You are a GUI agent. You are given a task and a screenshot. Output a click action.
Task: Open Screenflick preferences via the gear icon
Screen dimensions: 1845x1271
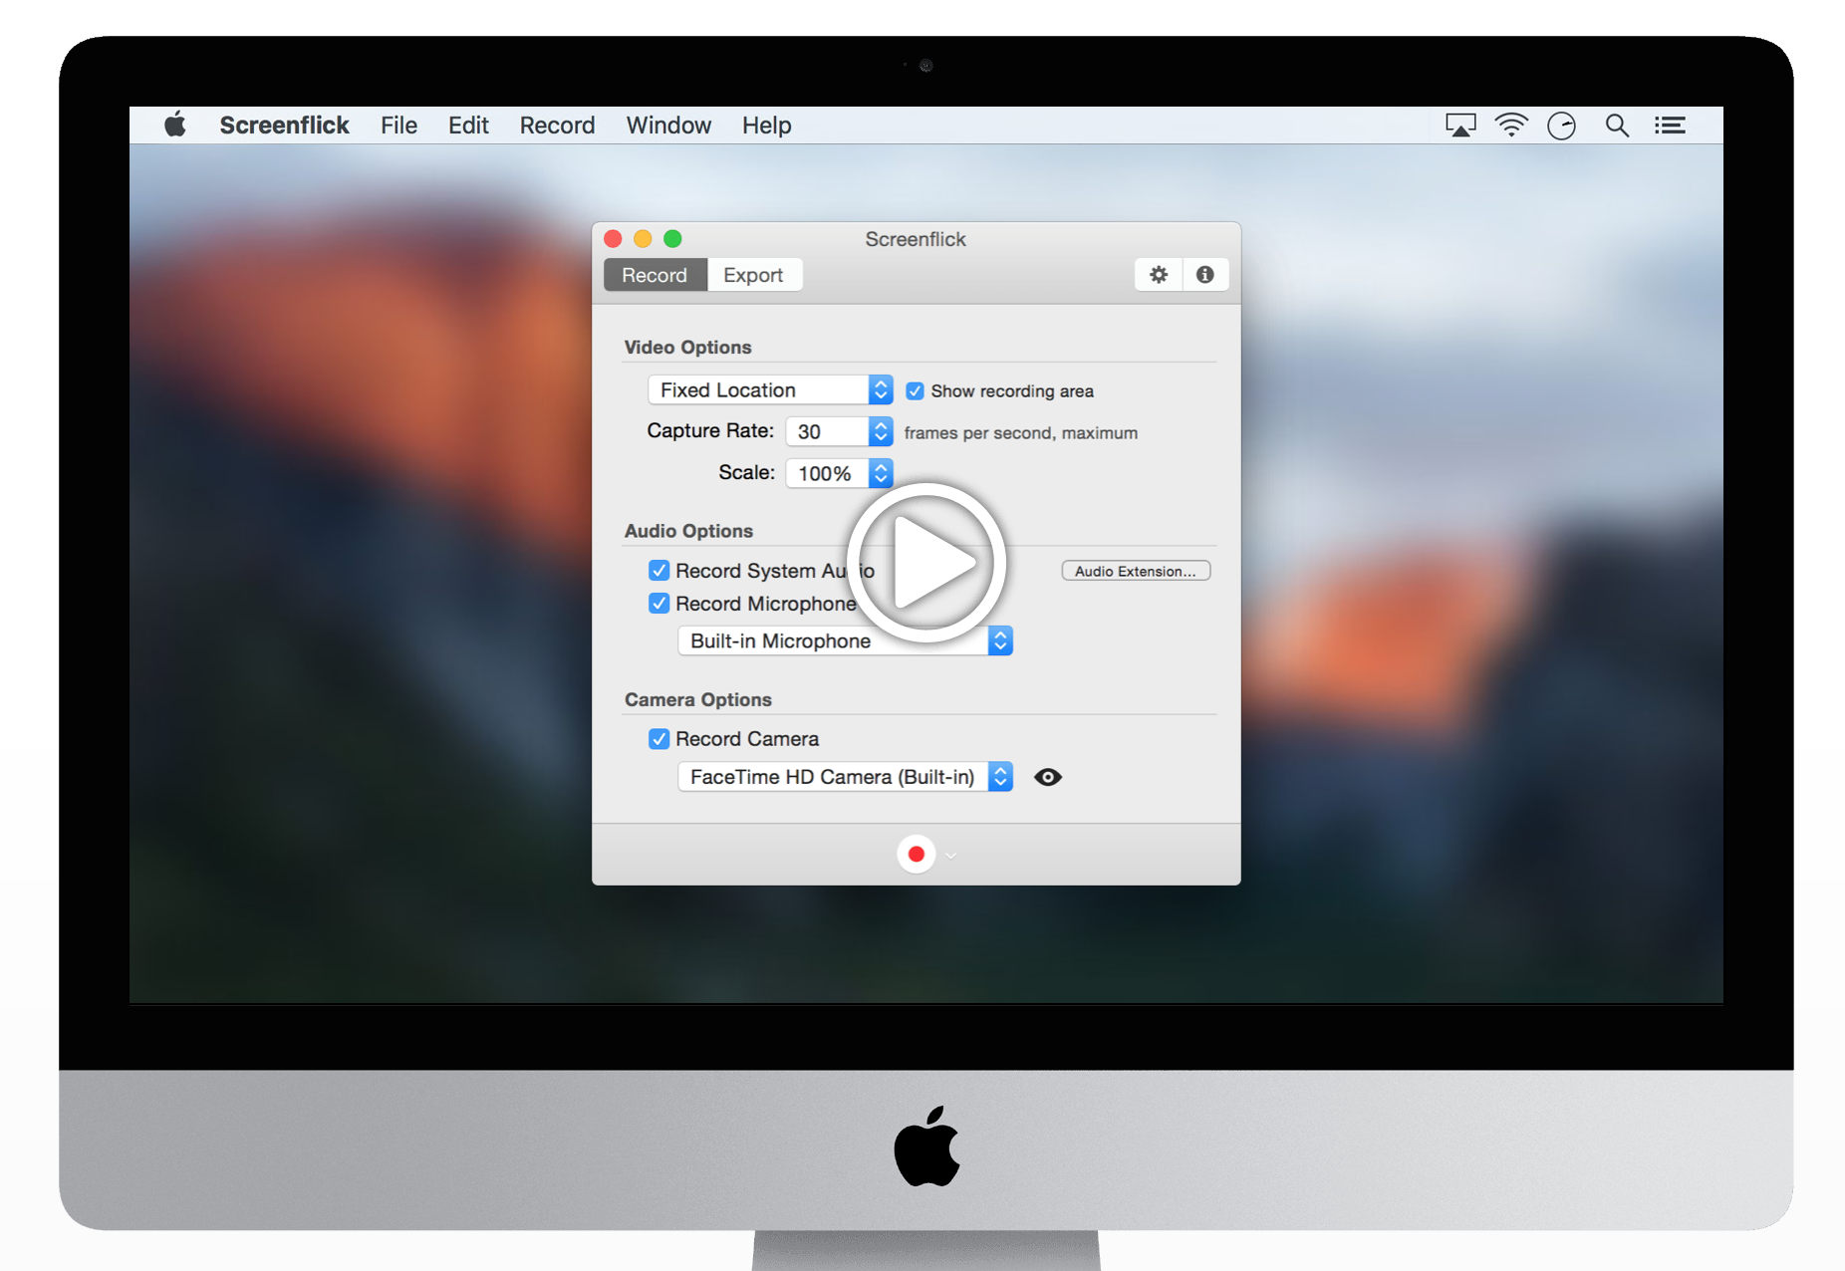pyautogui.click(x=1158, y=274)
